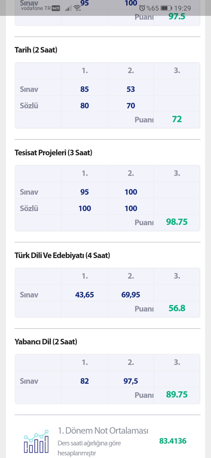This screenshot has height=458, width=211.
Task: Tap the term average value 83.4136
Action: (x=173, y=441)
